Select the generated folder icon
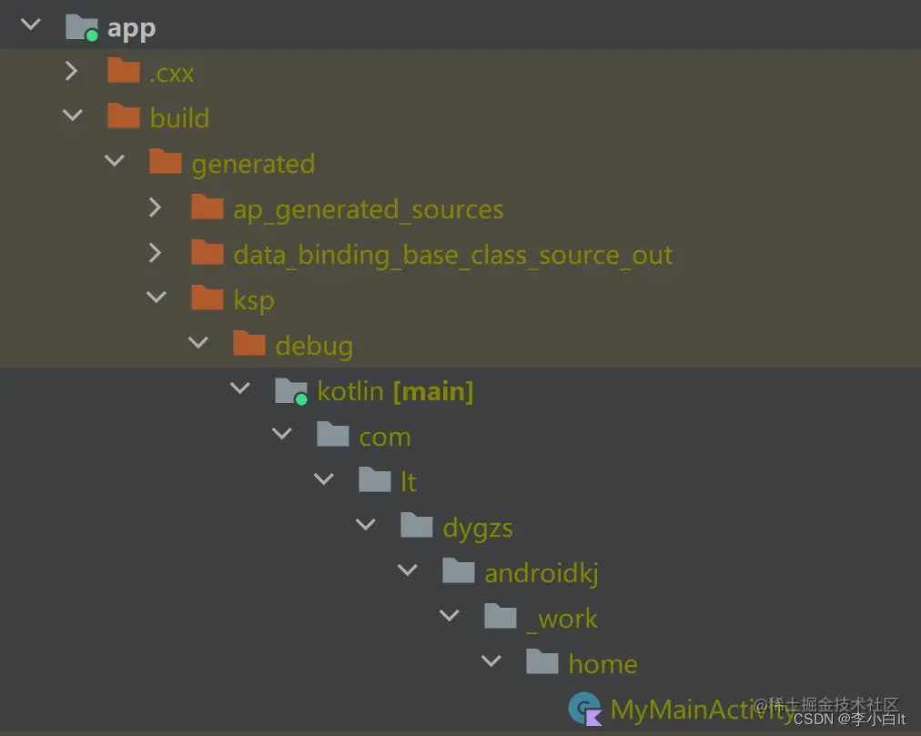This screenshot has height=736, width=921. 165,161
